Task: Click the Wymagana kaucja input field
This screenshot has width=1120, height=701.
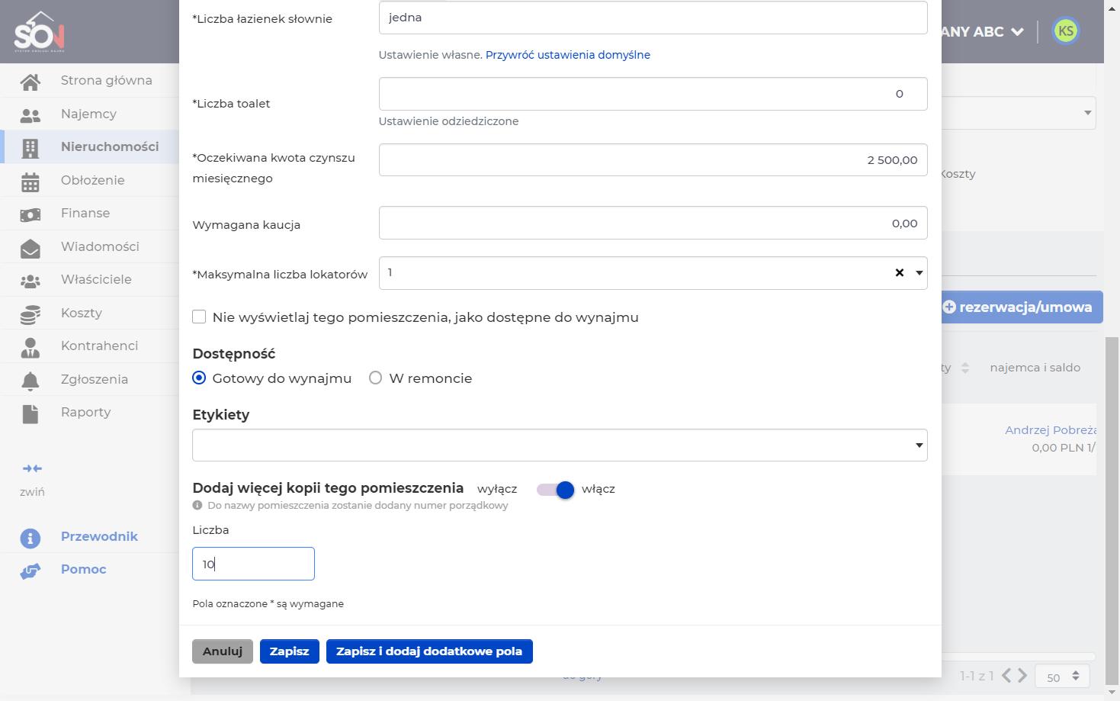Action: click(653, 223)
